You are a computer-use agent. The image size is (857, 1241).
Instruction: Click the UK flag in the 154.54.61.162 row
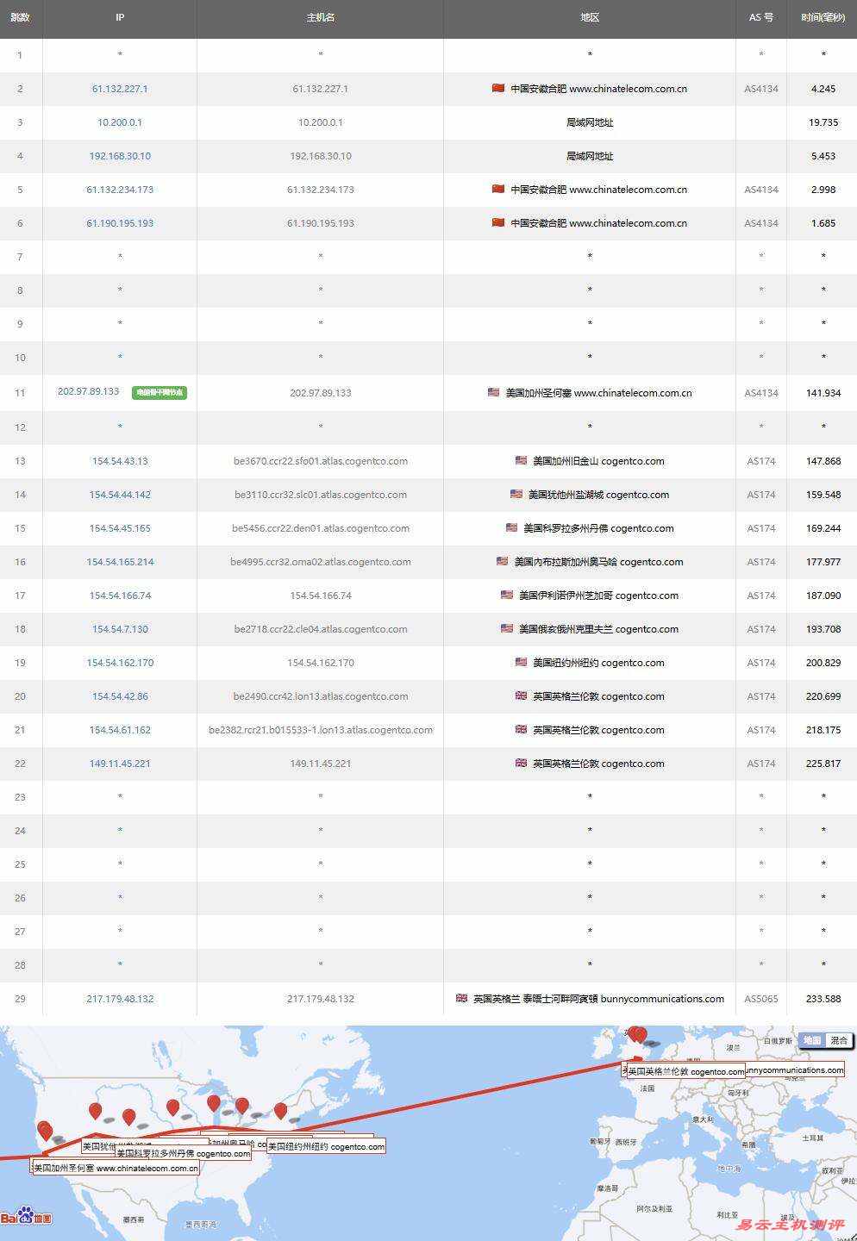521,729
